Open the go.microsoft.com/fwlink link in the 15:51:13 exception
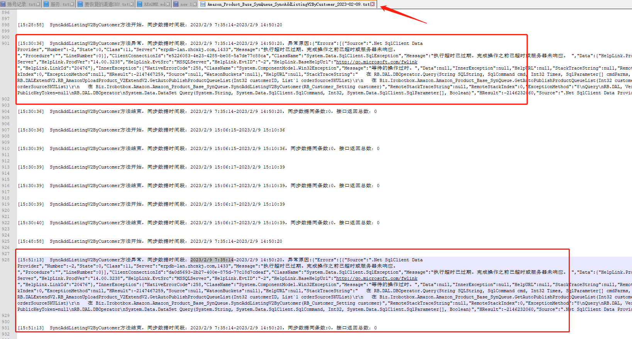Viewport: 632px width, 339px height. tap(376, 278)
